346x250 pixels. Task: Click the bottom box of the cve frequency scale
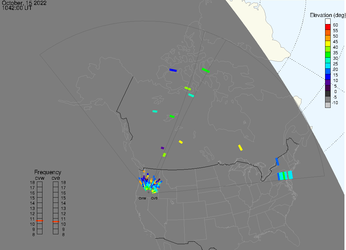pos(56,232)
